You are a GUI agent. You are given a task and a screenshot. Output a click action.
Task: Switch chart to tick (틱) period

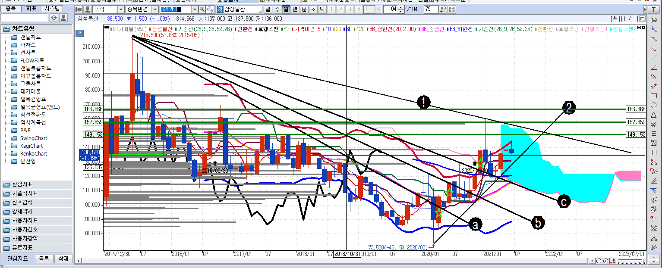pyautogui.click(x=322, y=9)
